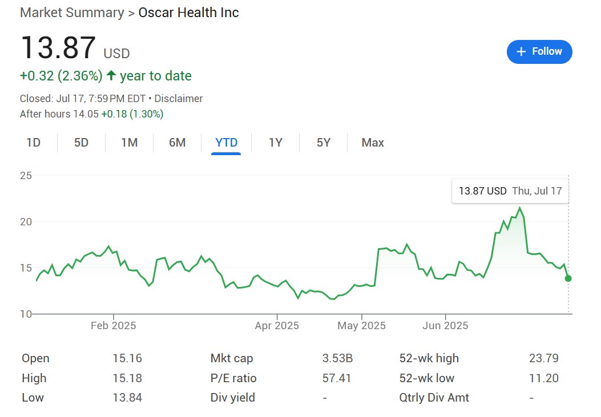This screenshot has height=417, width=601.
Task: Click the Closed: Jul 17 timestamp text
Action: pos(82,99)
